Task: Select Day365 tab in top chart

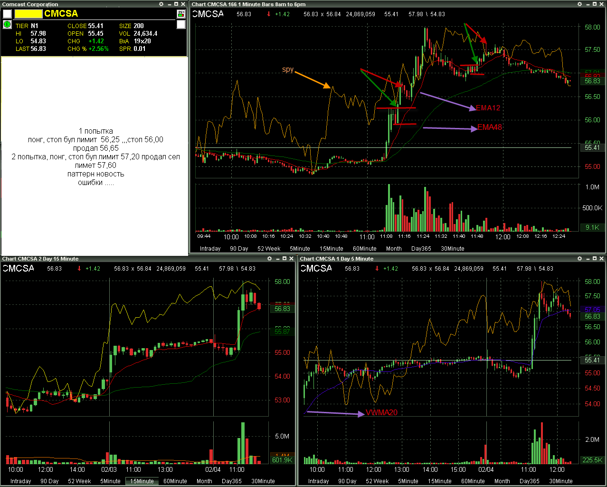Action: point(421,249)
